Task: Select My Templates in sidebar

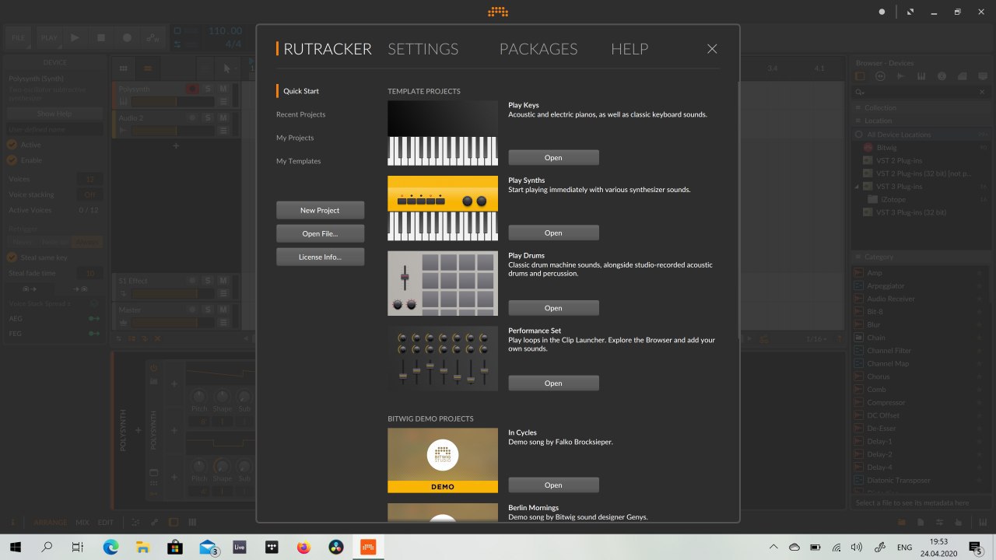Action: tap(298, 161)
